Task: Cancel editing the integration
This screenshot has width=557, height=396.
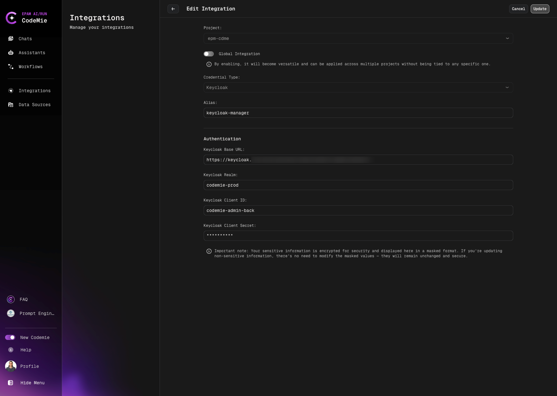Action: [518, 9]
